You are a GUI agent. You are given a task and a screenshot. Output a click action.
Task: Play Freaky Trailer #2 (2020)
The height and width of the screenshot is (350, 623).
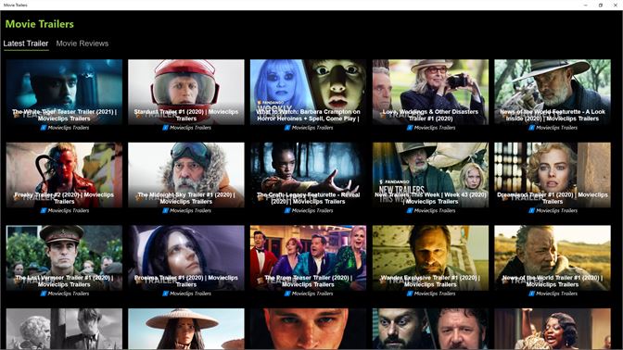point(64,175)
